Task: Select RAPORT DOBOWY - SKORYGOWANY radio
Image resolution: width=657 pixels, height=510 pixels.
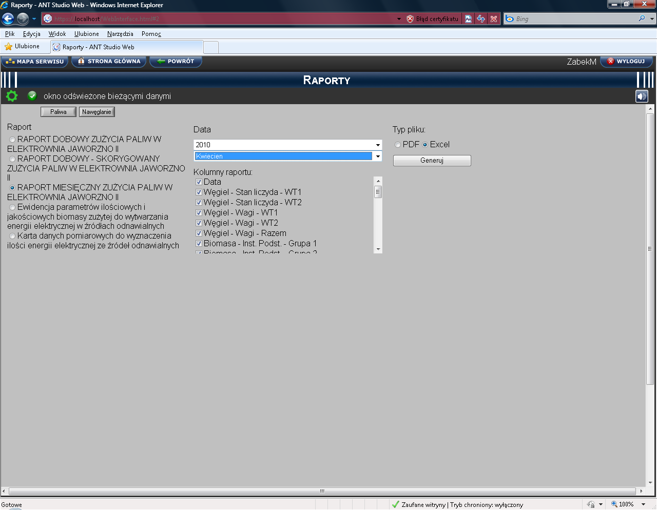Action: 12,159
